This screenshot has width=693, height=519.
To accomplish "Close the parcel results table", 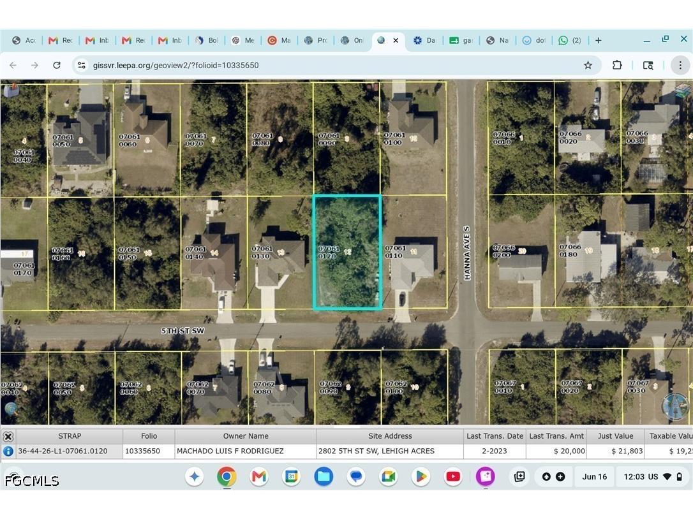I will tap(8, 436).
